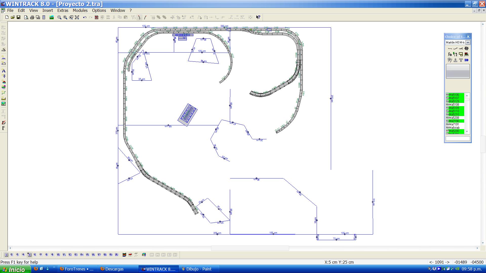The image size is (486, 273).
Task: Activate layer 10 toggle
Action: (x=58, y=255)
